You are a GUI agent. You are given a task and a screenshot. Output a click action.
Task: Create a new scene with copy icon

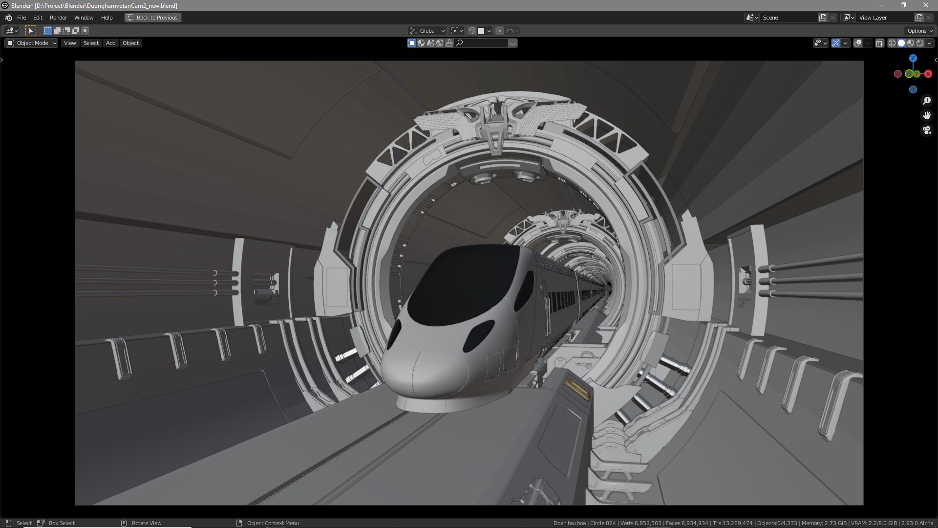point(823,18)
